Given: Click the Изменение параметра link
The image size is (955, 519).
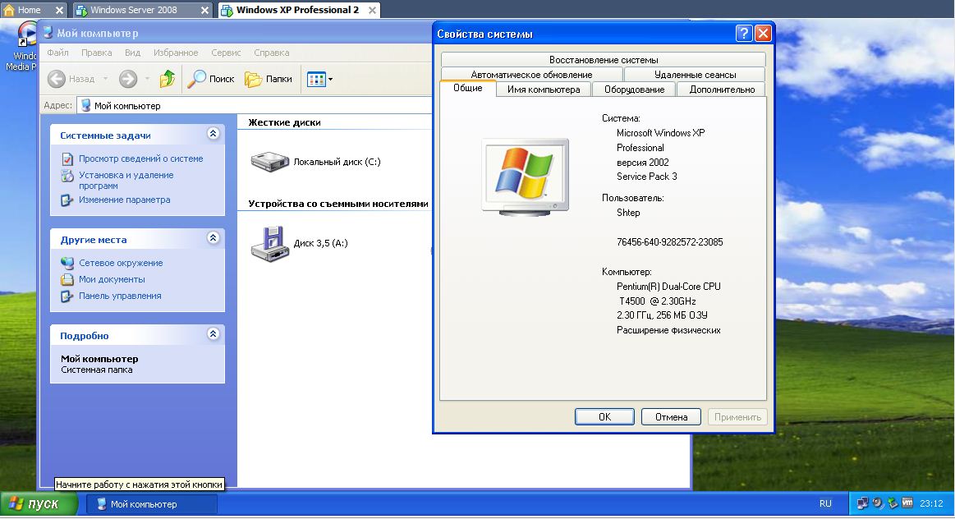Looking at the screenshot, I should (x=124, y=200).
